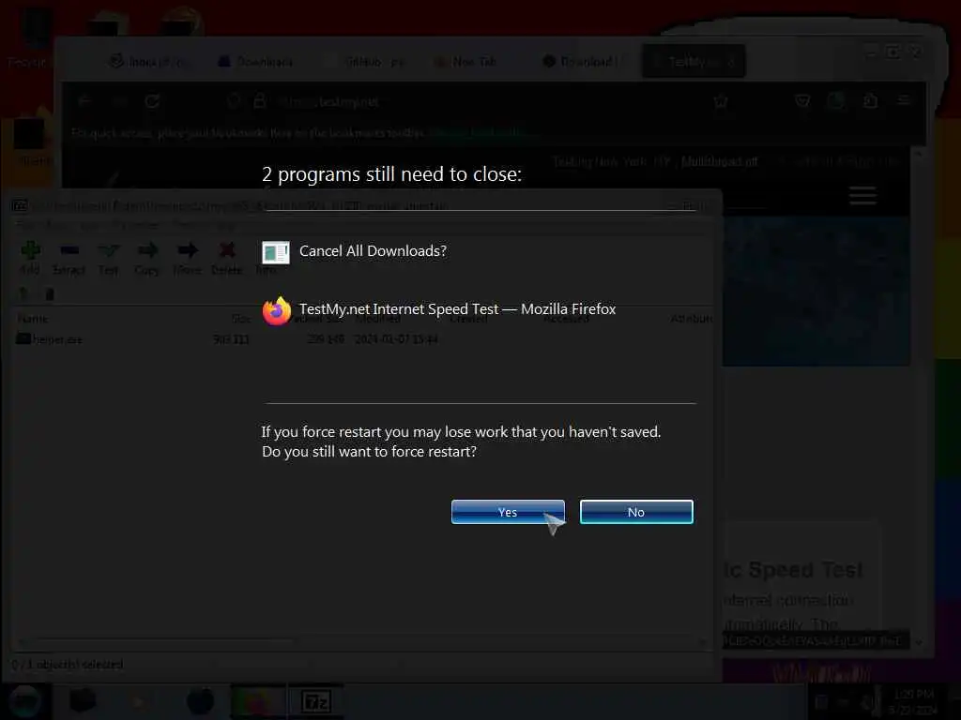
Task: Click the Windows Start orb in taskbar
Action: (x=25, y=701)
